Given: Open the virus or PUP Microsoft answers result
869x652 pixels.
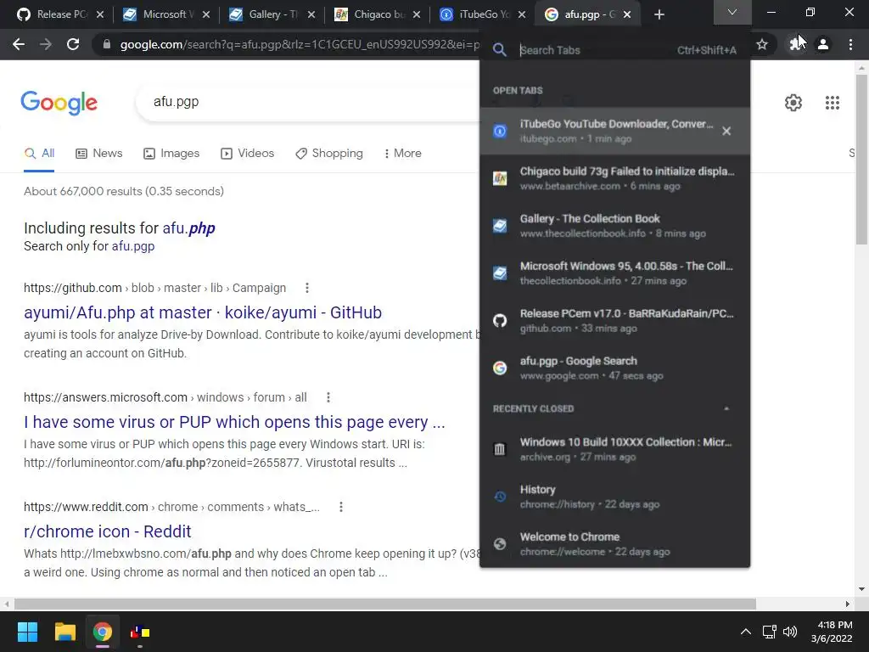Looking at the screenshot, I should pyautogui.click(x=234, y=423).
